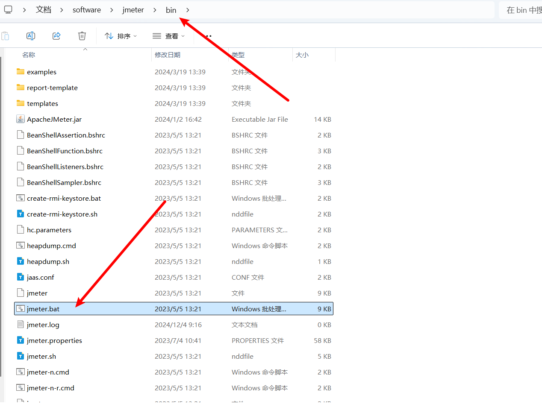
Task: Click the This PC monitor icon in breadcrumb
Action: coord(8,9)
